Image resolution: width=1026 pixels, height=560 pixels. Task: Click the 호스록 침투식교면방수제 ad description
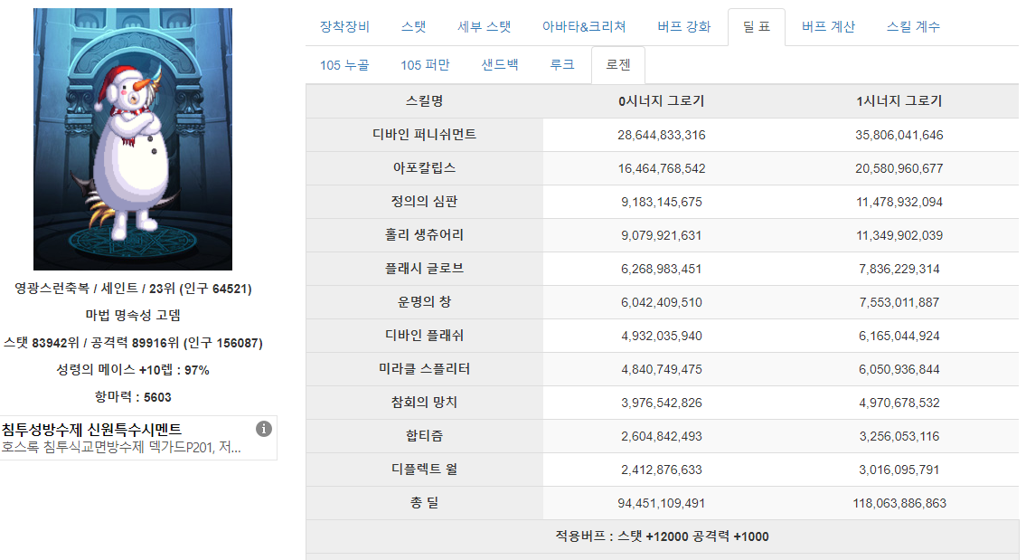coord(121,447)
